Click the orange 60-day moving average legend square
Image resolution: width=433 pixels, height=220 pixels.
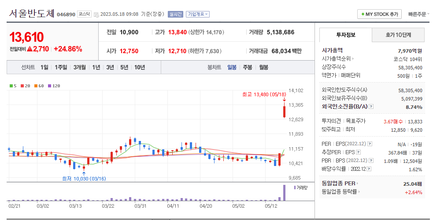(36, 86)
